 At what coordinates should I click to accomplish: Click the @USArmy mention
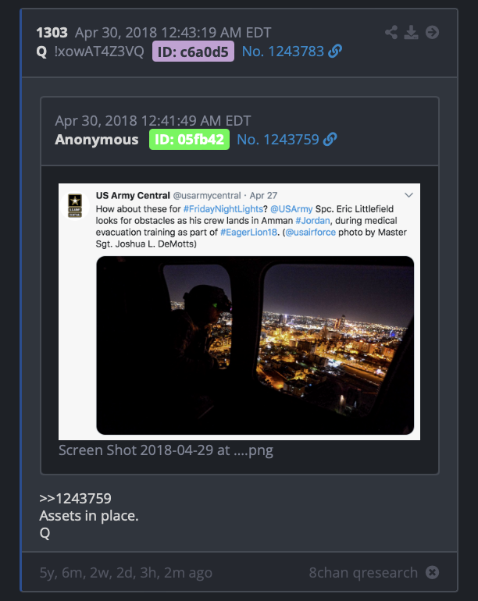(x=291, y=209)
